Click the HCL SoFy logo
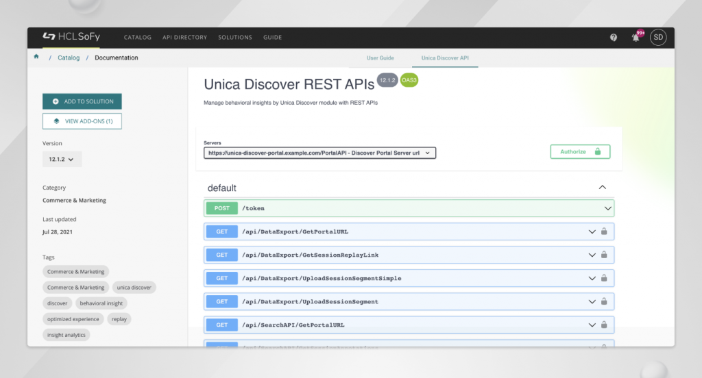Image resolution: width=702 pixels, height=378 pixels. tap(71, 37)
